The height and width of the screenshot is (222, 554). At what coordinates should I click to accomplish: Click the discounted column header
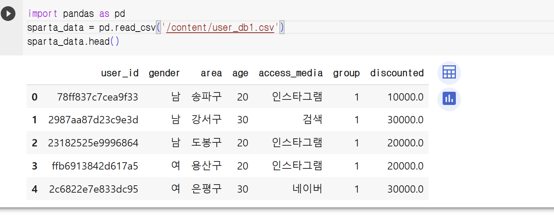(397, 73)
